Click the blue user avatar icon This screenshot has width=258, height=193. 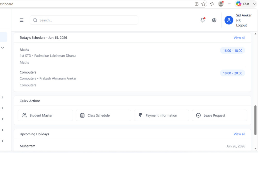[229, 20]
